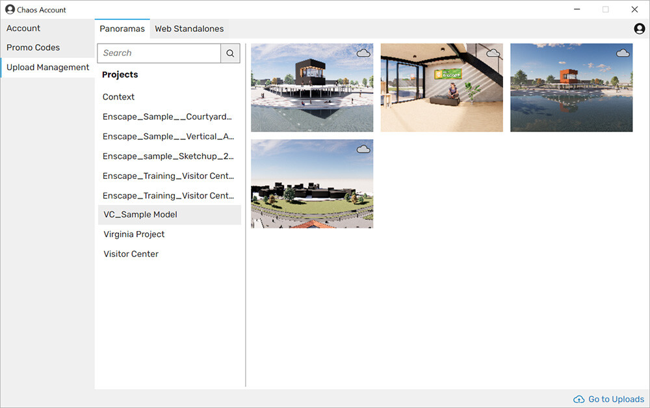Image resolution: width=650 pixels, height=408 pixels.
Task: Select Upload Management in the sidebar
Action: point(47,67)
